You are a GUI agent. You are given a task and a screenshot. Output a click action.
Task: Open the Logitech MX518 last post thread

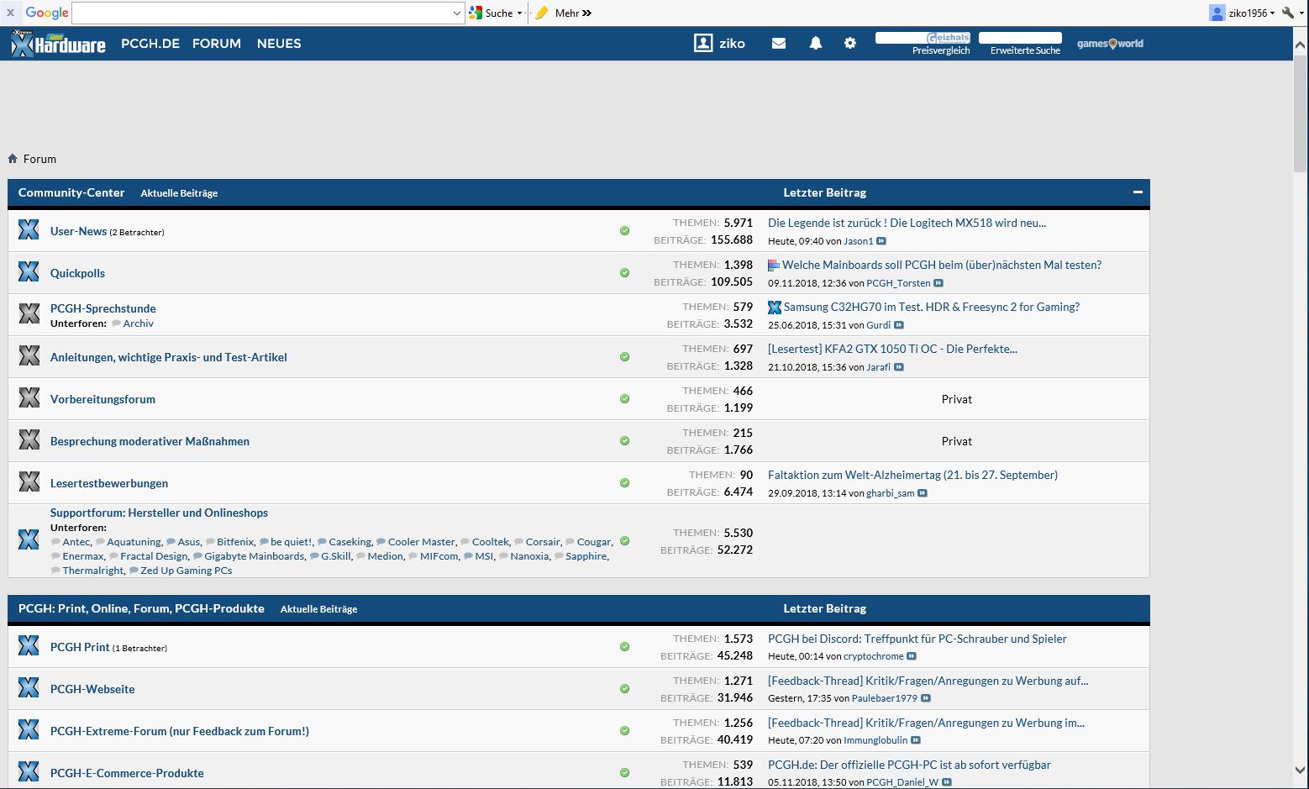pos(907,223)
